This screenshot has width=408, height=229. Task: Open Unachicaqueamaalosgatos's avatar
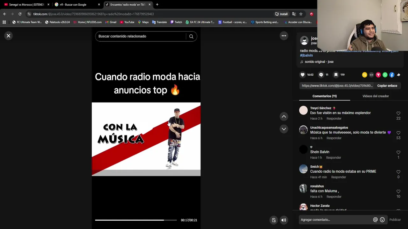coord(303,130)
